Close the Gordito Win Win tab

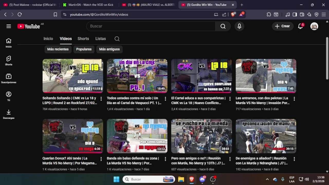(x=233, y=5)
